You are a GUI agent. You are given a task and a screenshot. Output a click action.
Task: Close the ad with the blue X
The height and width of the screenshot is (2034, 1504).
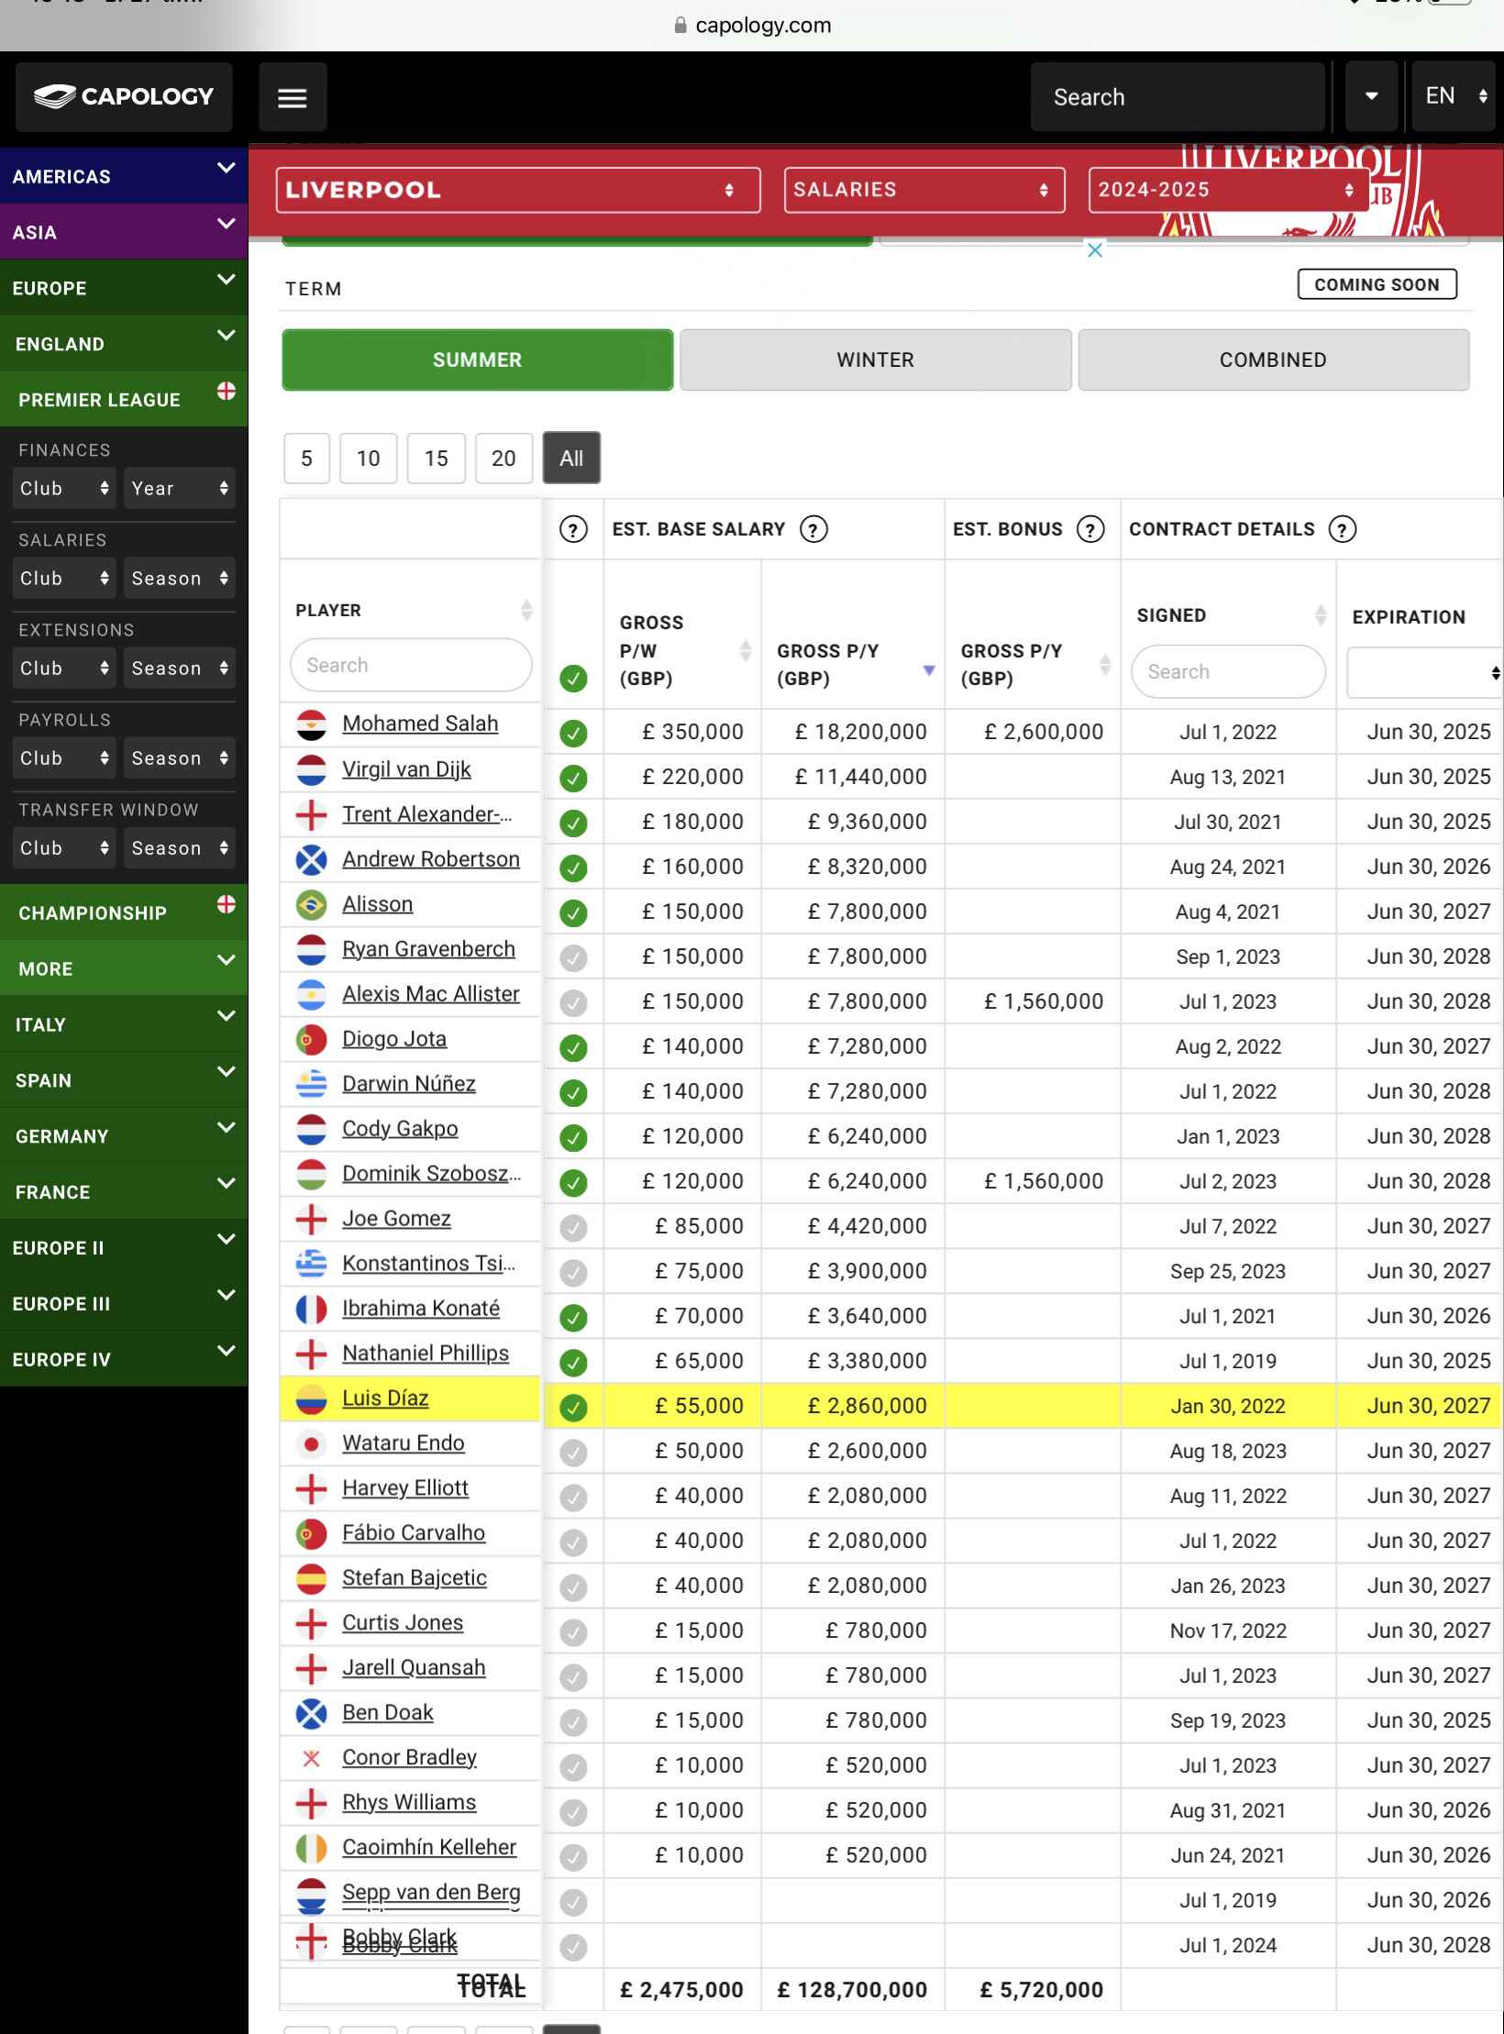point(1095,250)
